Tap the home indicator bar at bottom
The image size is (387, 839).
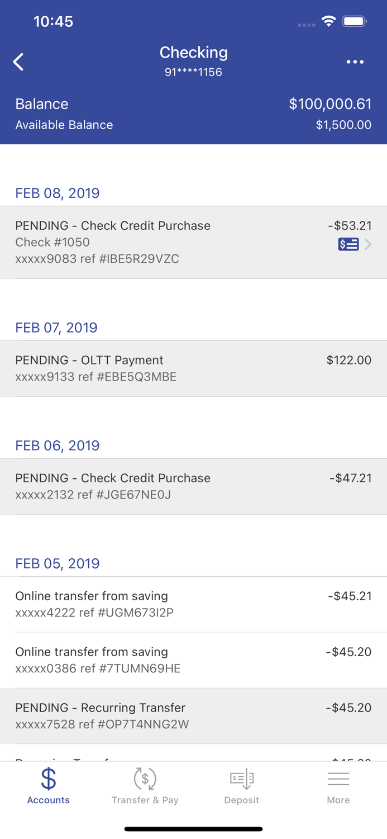[193, 829]
